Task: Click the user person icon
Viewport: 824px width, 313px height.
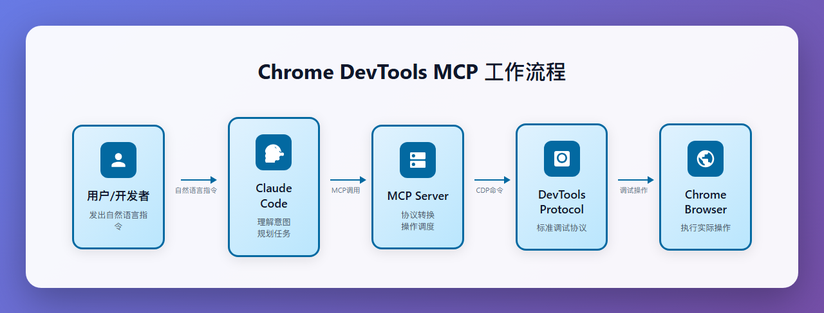Action: (118, 160)
